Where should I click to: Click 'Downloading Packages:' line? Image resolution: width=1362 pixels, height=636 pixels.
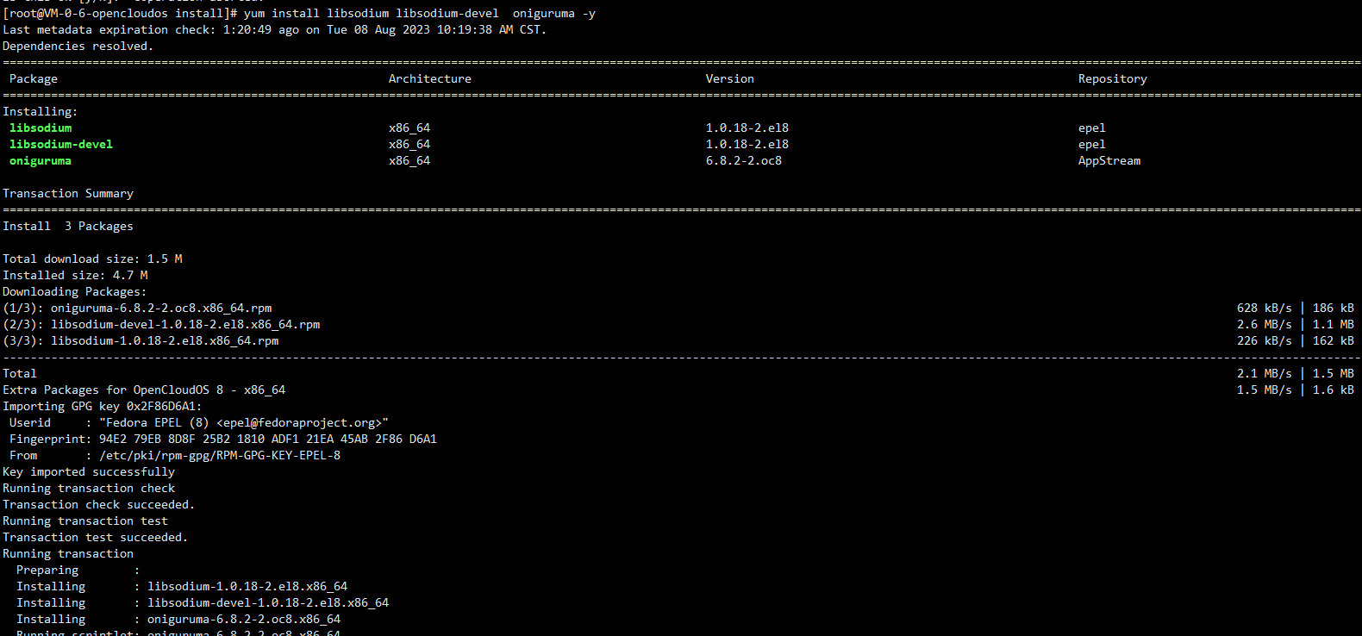coord(75,292)
